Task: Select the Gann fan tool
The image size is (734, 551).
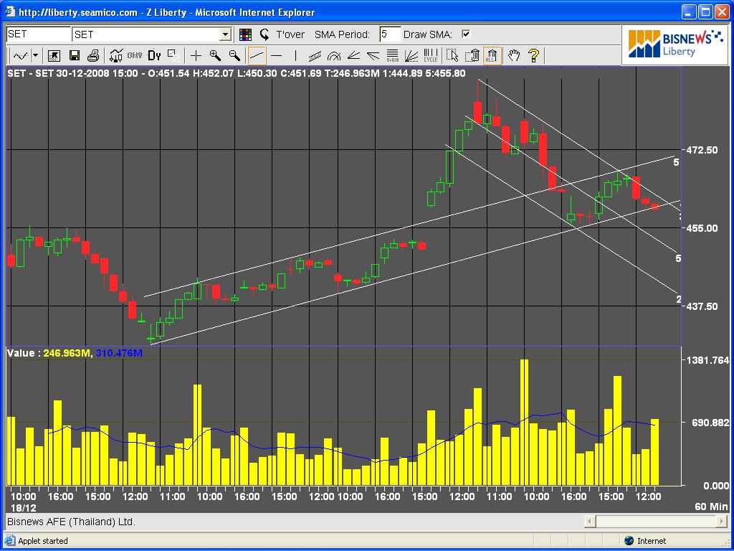Action: pyautogui.click(x=411, y=56)
